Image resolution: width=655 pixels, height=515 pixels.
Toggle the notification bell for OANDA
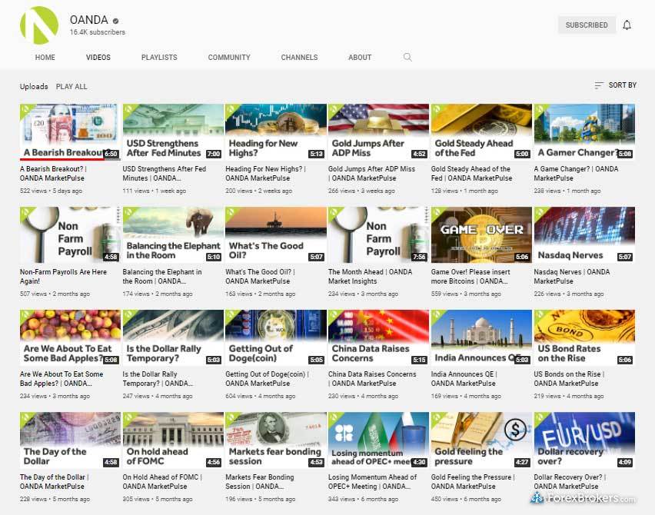coord(627,25)
